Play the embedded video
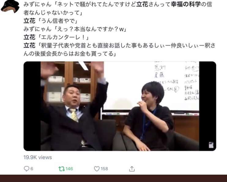Viewport: 227px width, 182px height. (x=120, y=106)
